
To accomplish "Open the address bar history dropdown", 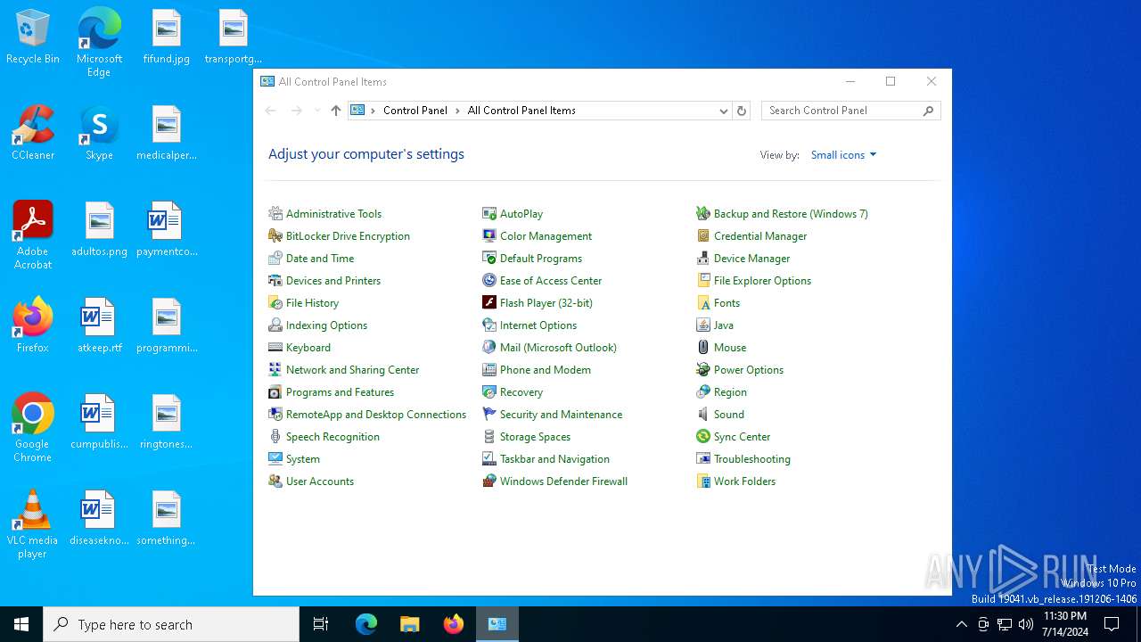I will pyautogui.click(x=723, y=111).
